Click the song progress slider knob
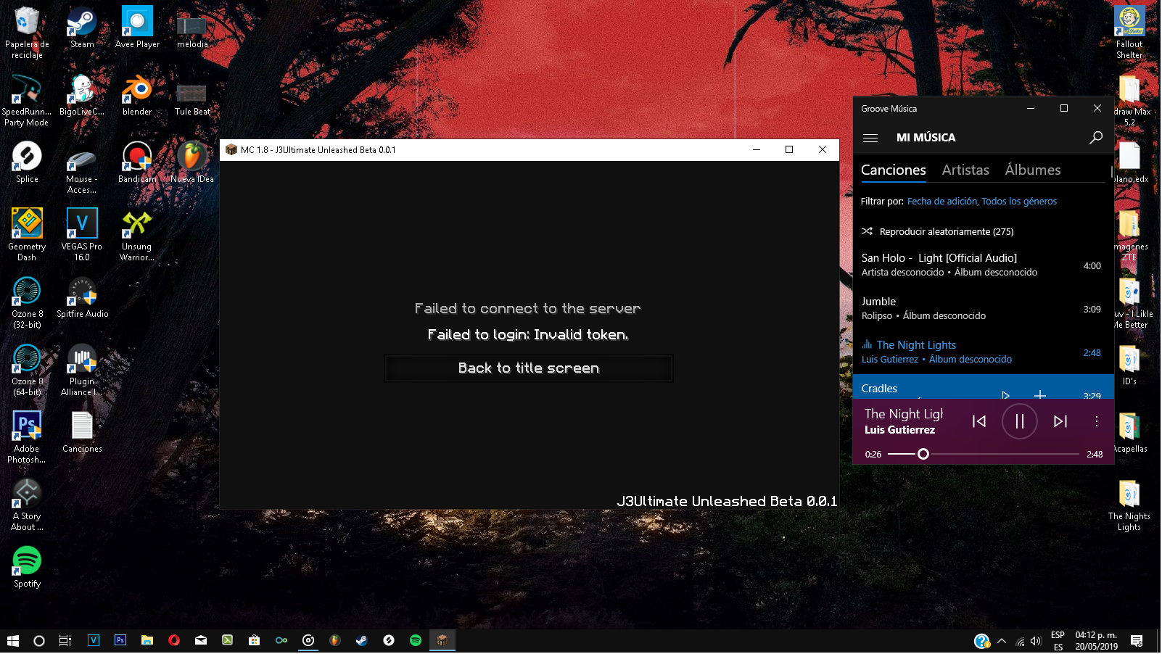 tap(923, 455)
